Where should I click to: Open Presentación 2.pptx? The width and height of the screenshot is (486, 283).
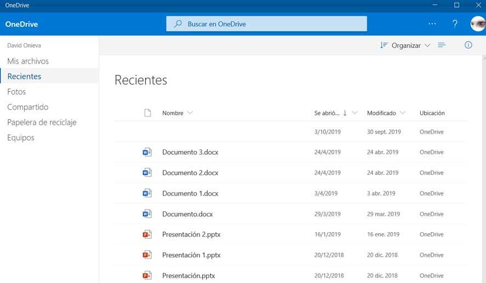click(x=191, y=234)
